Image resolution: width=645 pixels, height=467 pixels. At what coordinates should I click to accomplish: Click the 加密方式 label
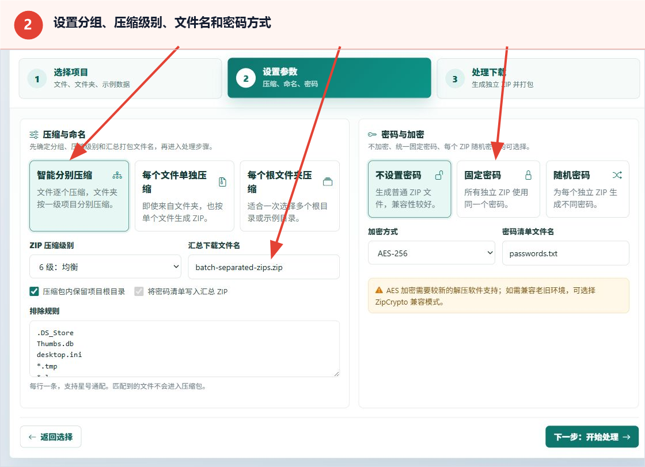[382, 231]
